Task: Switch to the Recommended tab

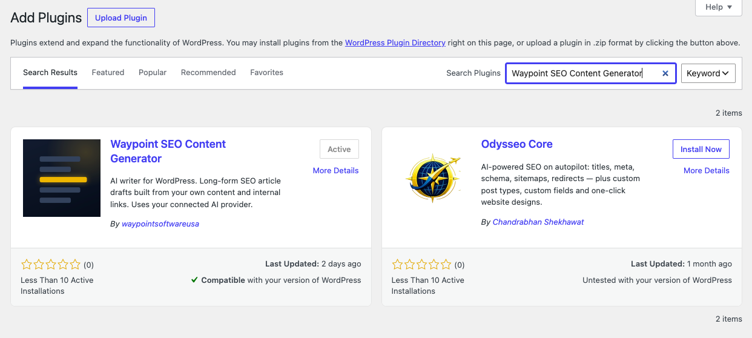Action: pos(208,72)
